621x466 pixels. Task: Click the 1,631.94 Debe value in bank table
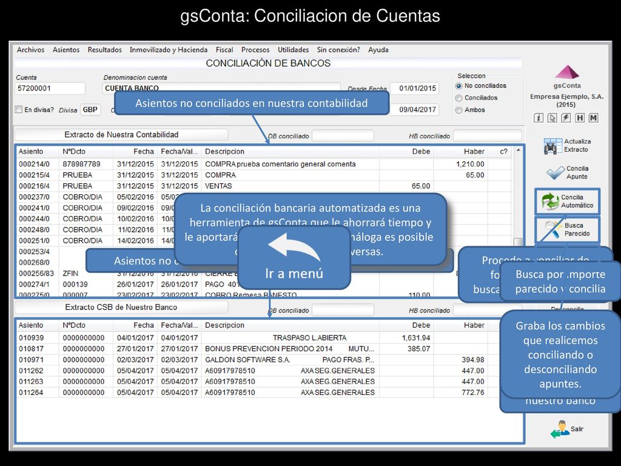(x=416, y=338)
